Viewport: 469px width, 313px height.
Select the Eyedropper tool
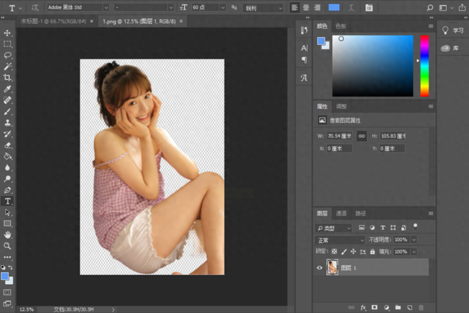(x=7, y=89)
